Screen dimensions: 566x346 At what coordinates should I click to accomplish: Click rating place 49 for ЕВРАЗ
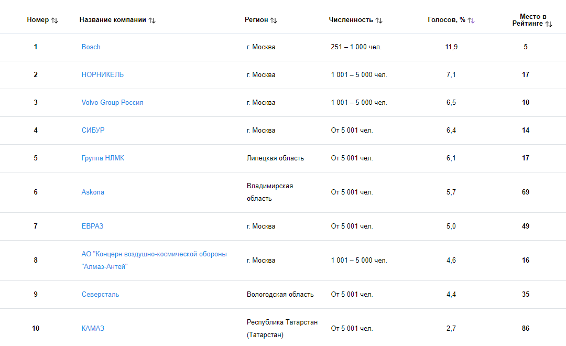click(x=526, y=226)
